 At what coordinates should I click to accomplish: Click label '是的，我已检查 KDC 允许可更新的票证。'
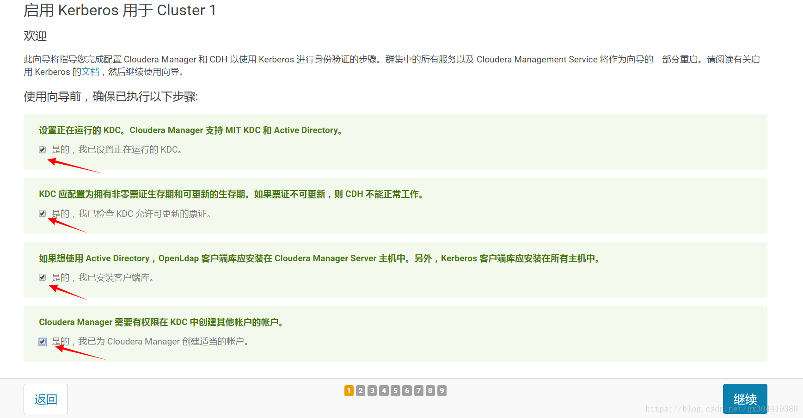tap(132, 214)
